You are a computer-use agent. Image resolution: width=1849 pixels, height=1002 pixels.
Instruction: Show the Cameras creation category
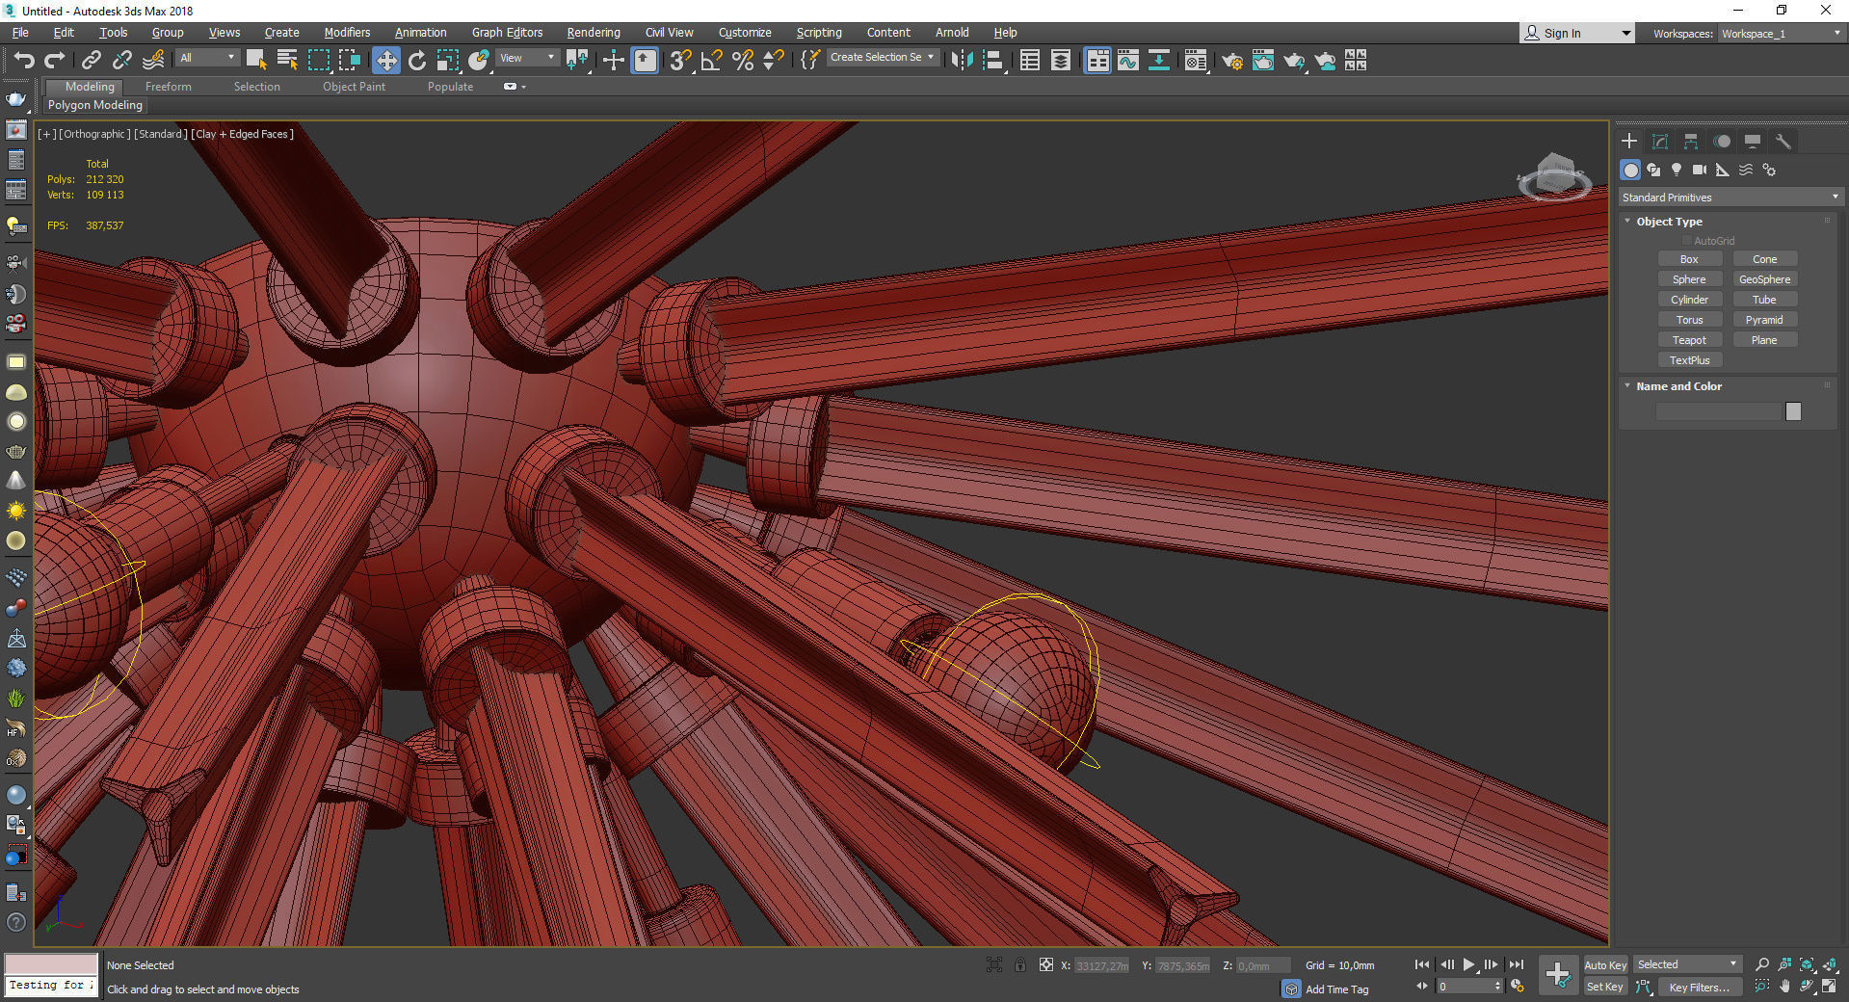click(x=1700, y=170)
